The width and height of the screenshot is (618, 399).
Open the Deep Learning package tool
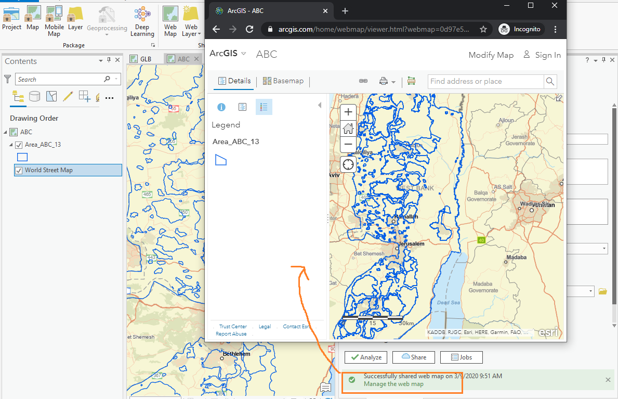click(142, 22)
